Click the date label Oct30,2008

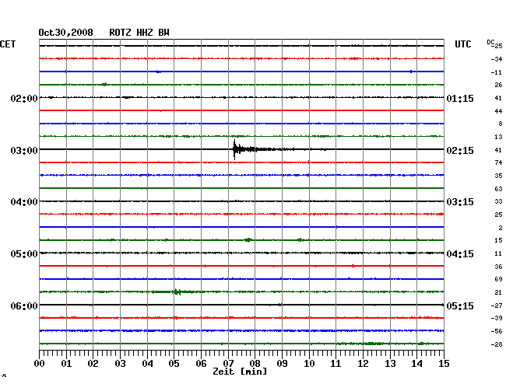[x=65, y=33]
